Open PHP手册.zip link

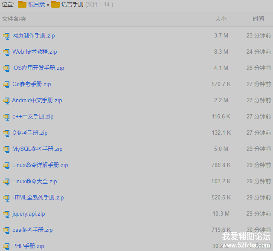coord(28,246)
